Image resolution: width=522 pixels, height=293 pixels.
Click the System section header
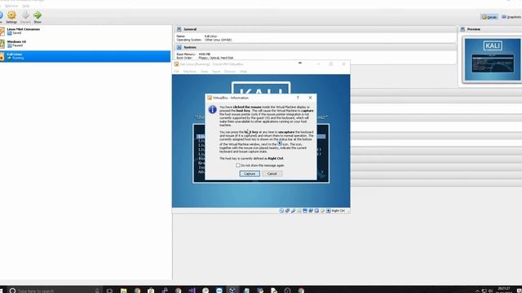(315, 47)
